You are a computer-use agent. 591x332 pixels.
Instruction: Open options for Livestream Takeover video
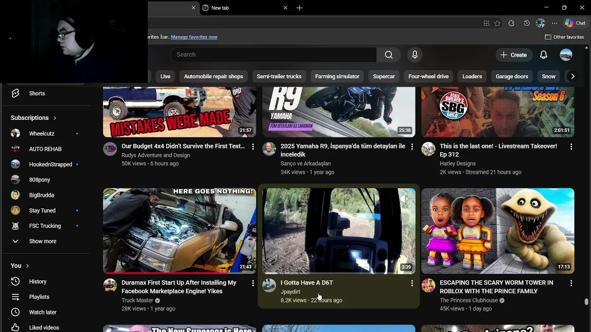pyautogui.click(x=571, y=147)
